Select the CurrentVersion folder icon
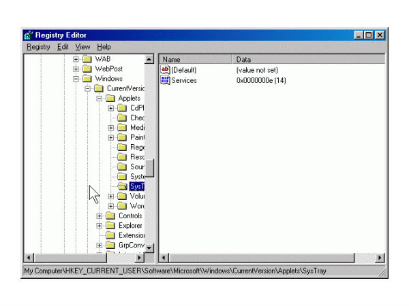The width and height of the screenshot is (409, 306). tap(99, 88)
